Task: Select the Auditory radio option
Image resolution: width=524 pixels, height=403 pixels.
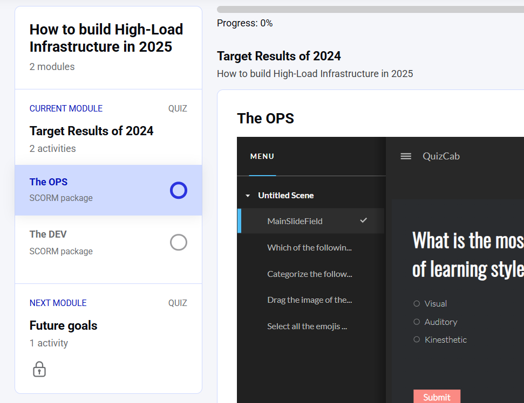Action: coord(417,322)
